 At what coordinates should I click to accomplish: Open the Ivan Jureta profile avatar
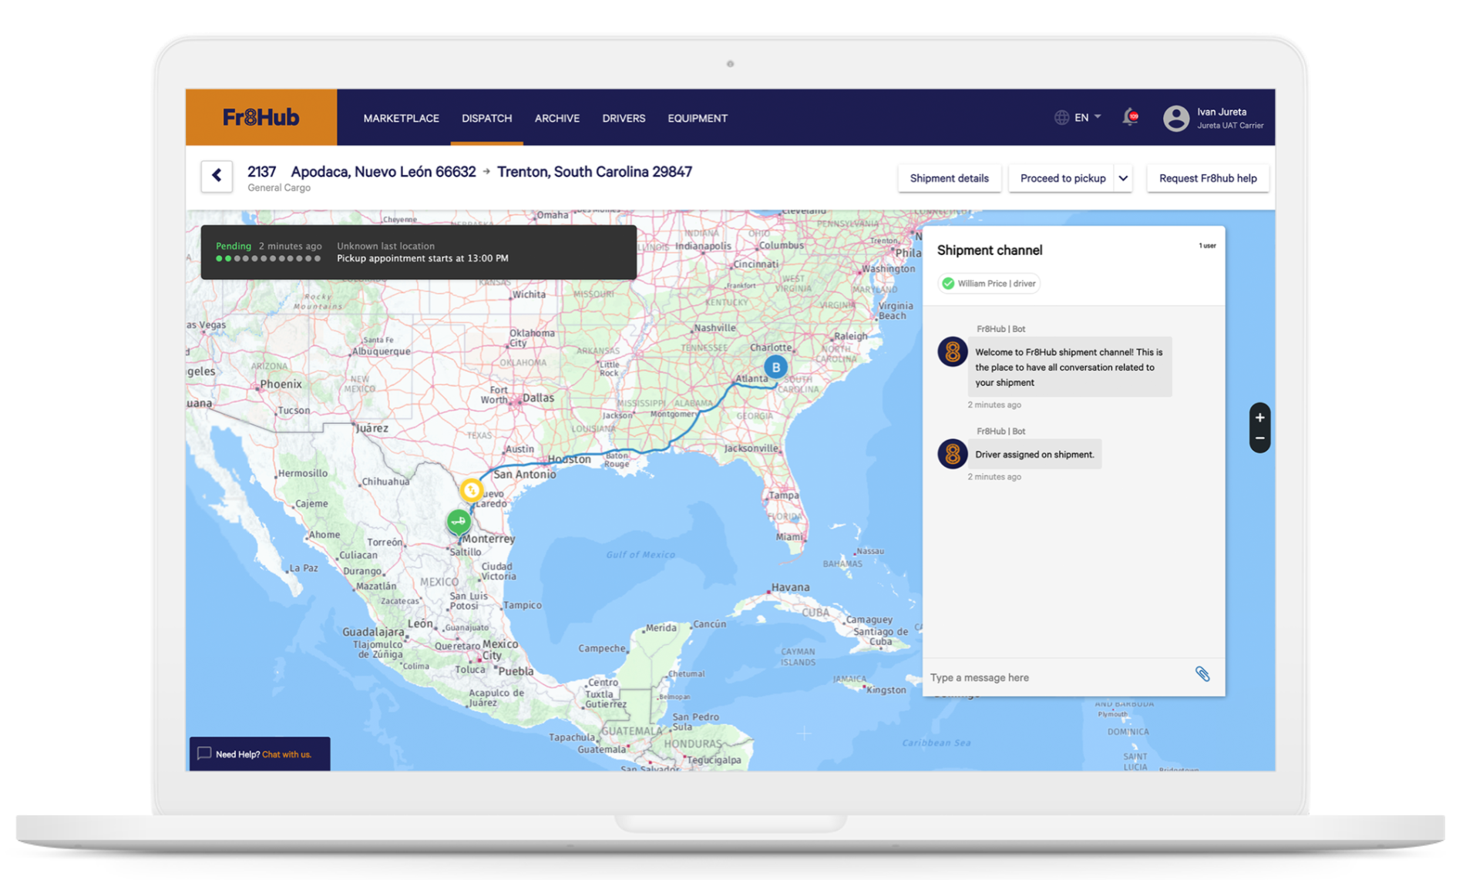pos(1176,117)
